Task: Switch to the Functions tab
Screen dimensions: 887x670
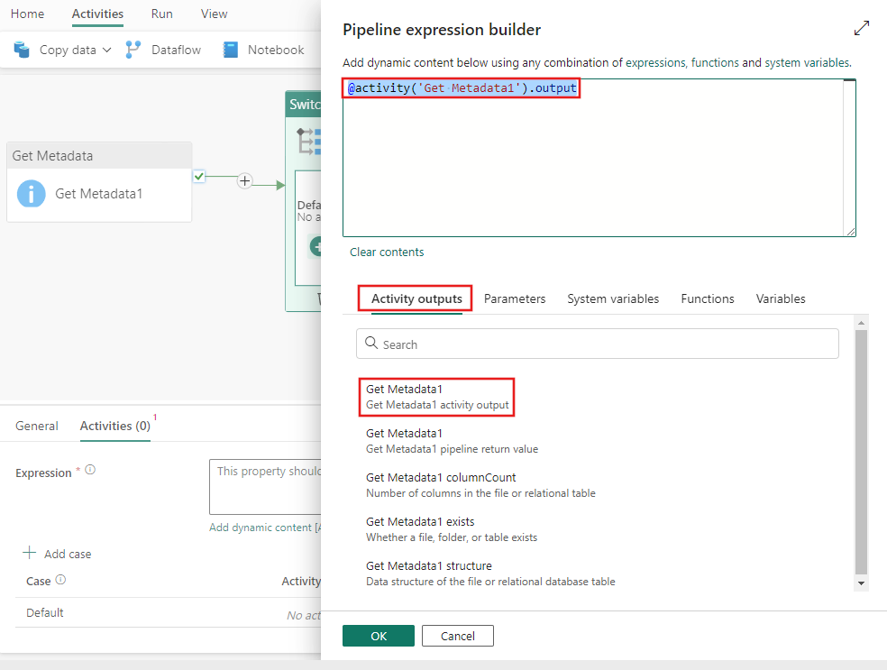Action: [x=707, y=298]
